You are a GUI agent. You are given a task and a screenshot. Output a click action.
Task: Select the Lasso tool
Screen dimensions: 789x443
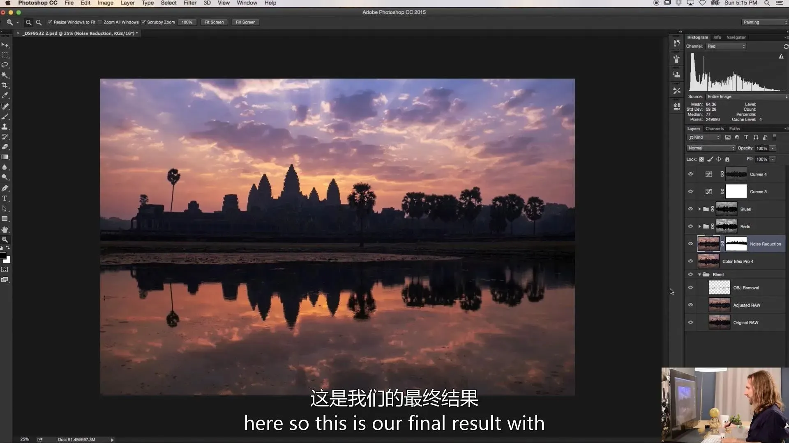point(5,65)
